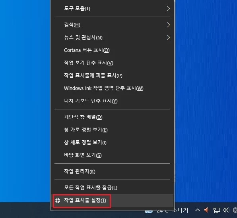Screen dimensions: 237x218
Task: Choose 바탕 화면 보기 menu item
Action: 112,155
